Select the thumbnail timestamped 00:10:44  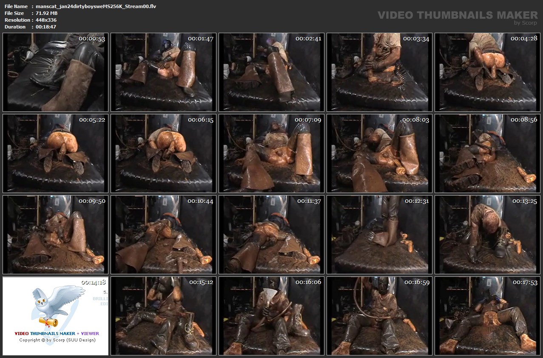click(x=163, y=235)
